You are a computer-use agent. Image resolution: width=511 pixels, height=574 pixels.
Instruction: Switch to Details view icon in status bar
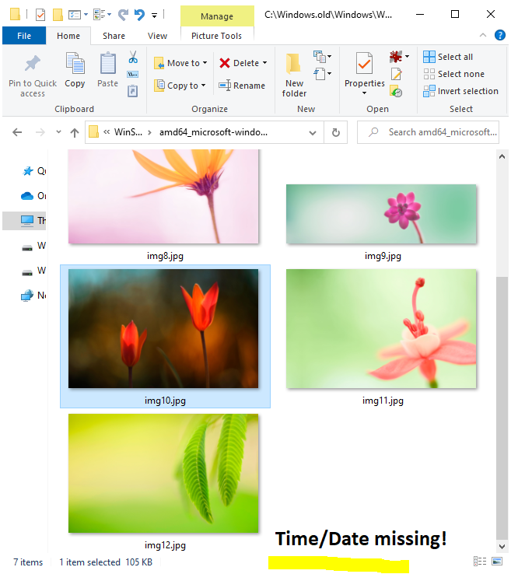click(480, 562)
